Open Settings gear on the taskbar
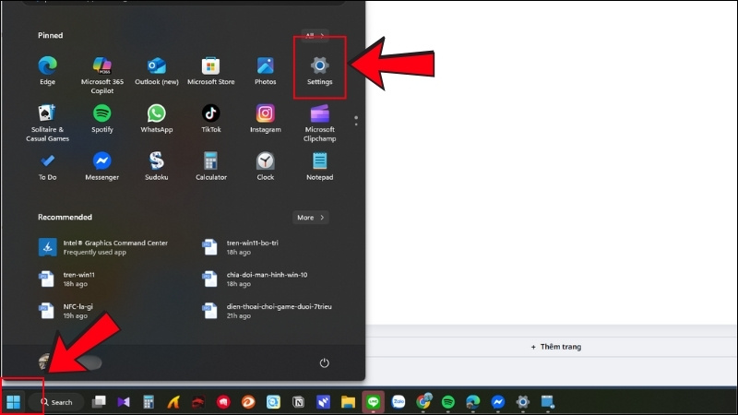The height and width of the screenshot is (415, 738). (x=523, y=402)
